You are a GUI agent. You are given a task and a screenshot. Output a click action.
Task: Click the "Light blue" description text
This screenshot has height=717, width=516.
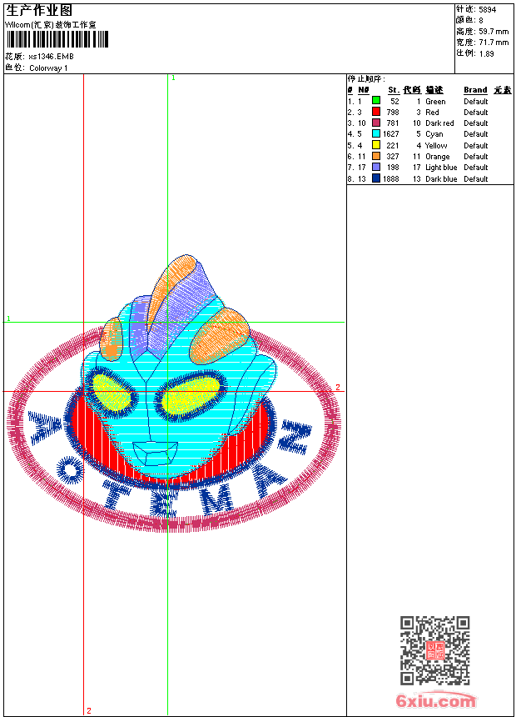(x=441, y=168)
